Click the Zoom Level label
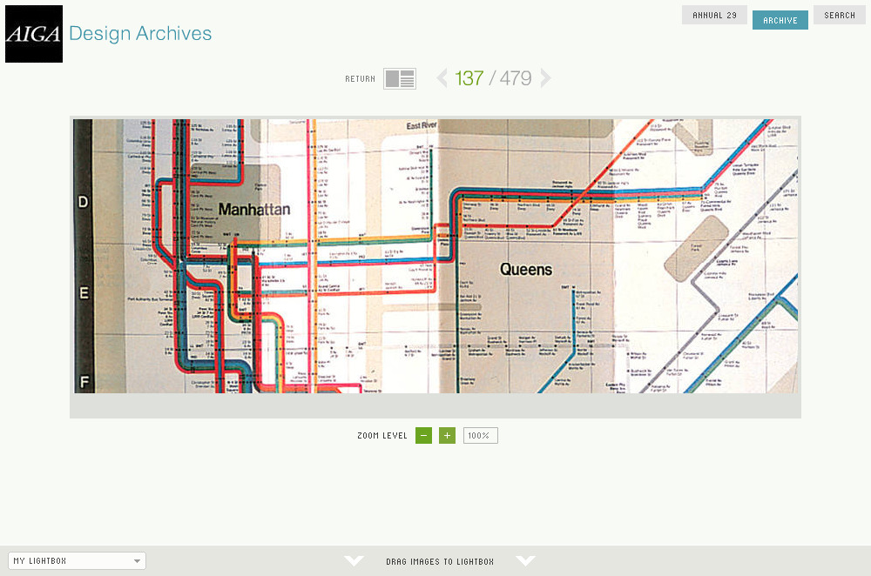Viewport: 871px width, 576px height. [x=382, y=436]
